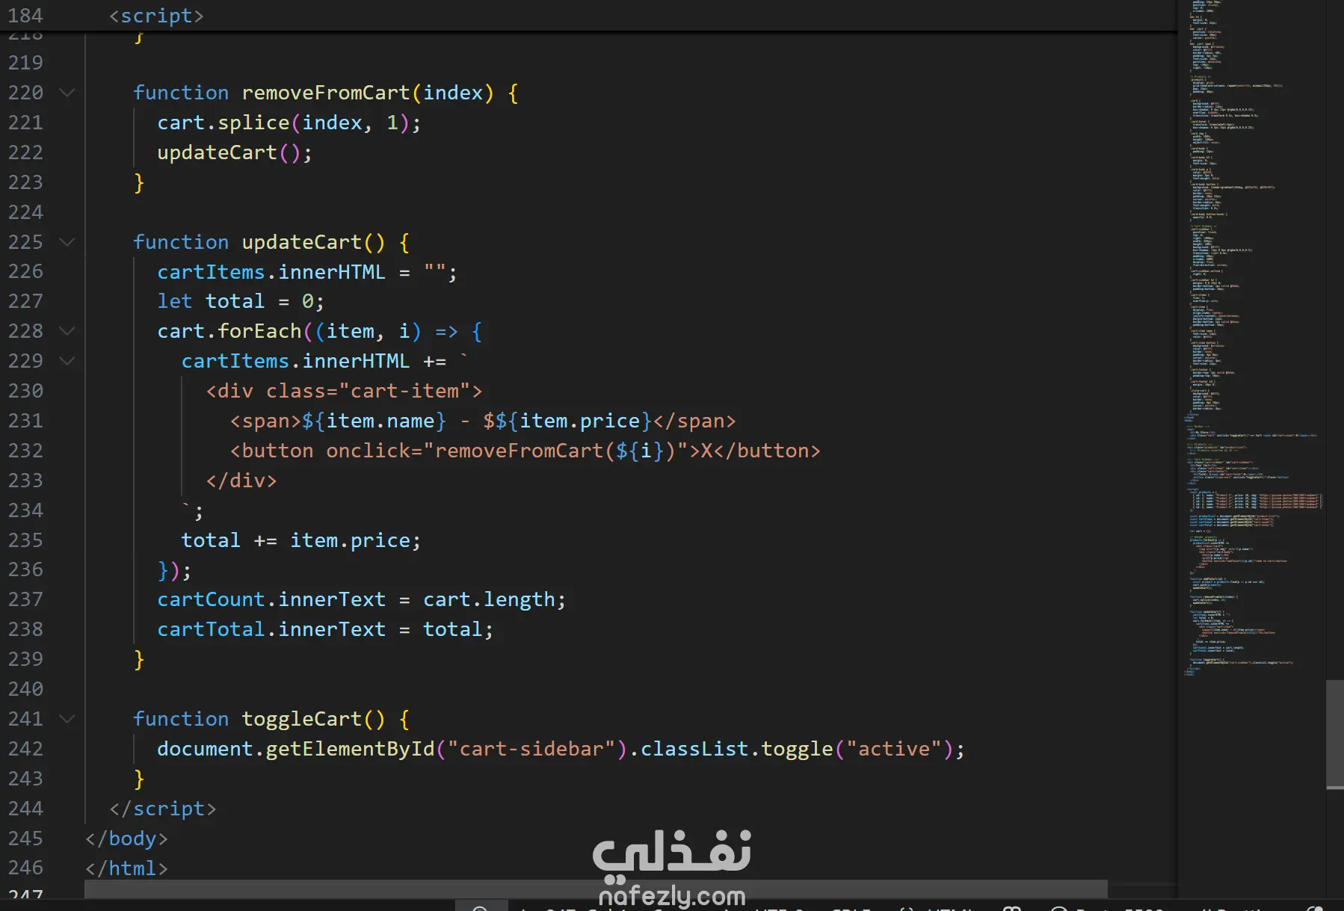1344x911 pixels.
Task: Click line number 246 in the gutter
Action: (x=25, y=868)
